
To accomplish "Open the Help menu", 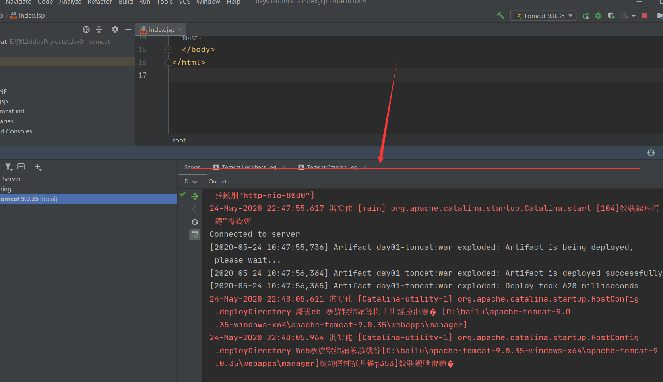I will click(233, 2).
